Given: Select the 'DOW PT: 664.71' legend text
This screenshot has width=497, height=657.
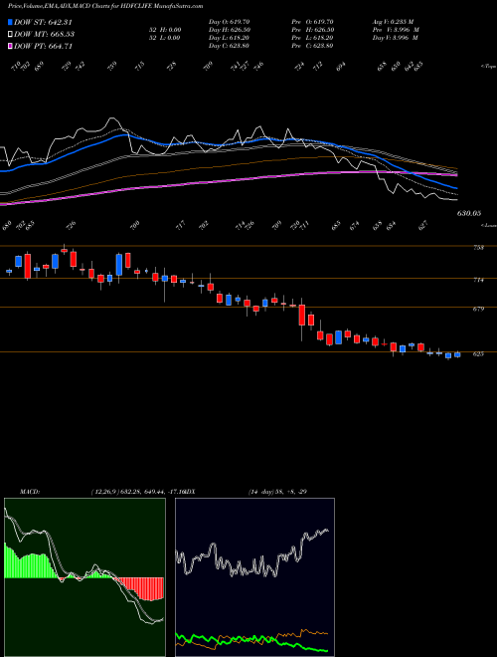Looking at the screenshot, I should pyautogui.click(x=43, y=46).
